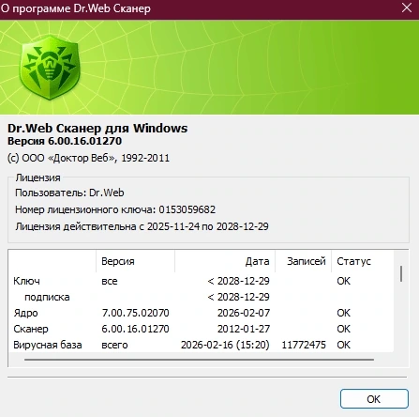Click the OK status in Ядро row

(x=344, y=313)
